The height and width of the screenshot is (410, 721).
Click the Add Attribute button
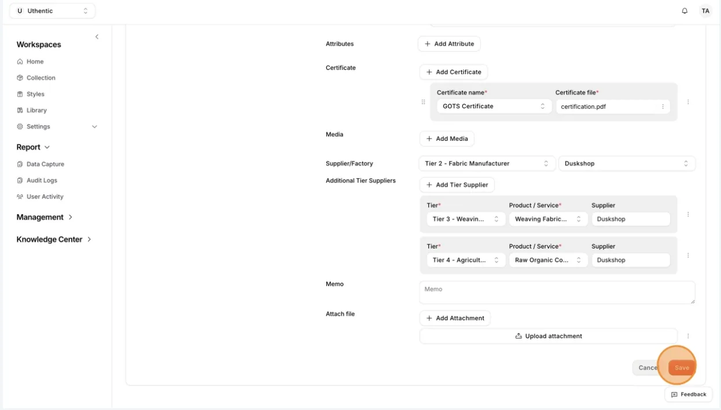(x=449, y=44)
